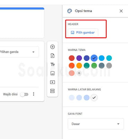Select the amber orange theme color
The height and width of the screenshot is (139, 128).
[x=79, y=66]
